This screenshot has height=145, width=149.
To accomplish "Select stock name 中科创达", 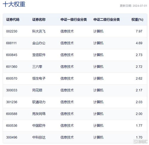I will tap(39, 137).
